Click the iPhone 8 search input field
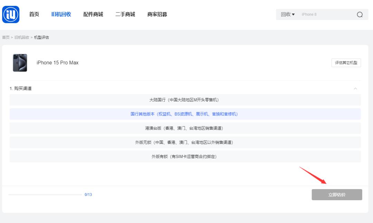Image resolution: width=373 pixels, height=223 pixels. 321,14
